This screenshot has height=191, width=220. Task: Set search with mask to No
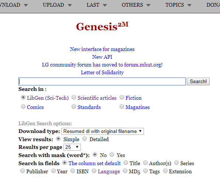95,155
